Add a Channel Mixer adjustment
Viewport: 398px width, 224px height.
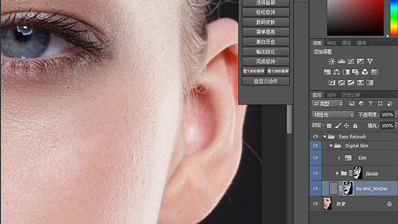click(x=365, y=72)
